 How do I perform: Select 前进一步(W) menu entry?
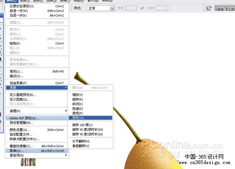[x=37, y=11]
